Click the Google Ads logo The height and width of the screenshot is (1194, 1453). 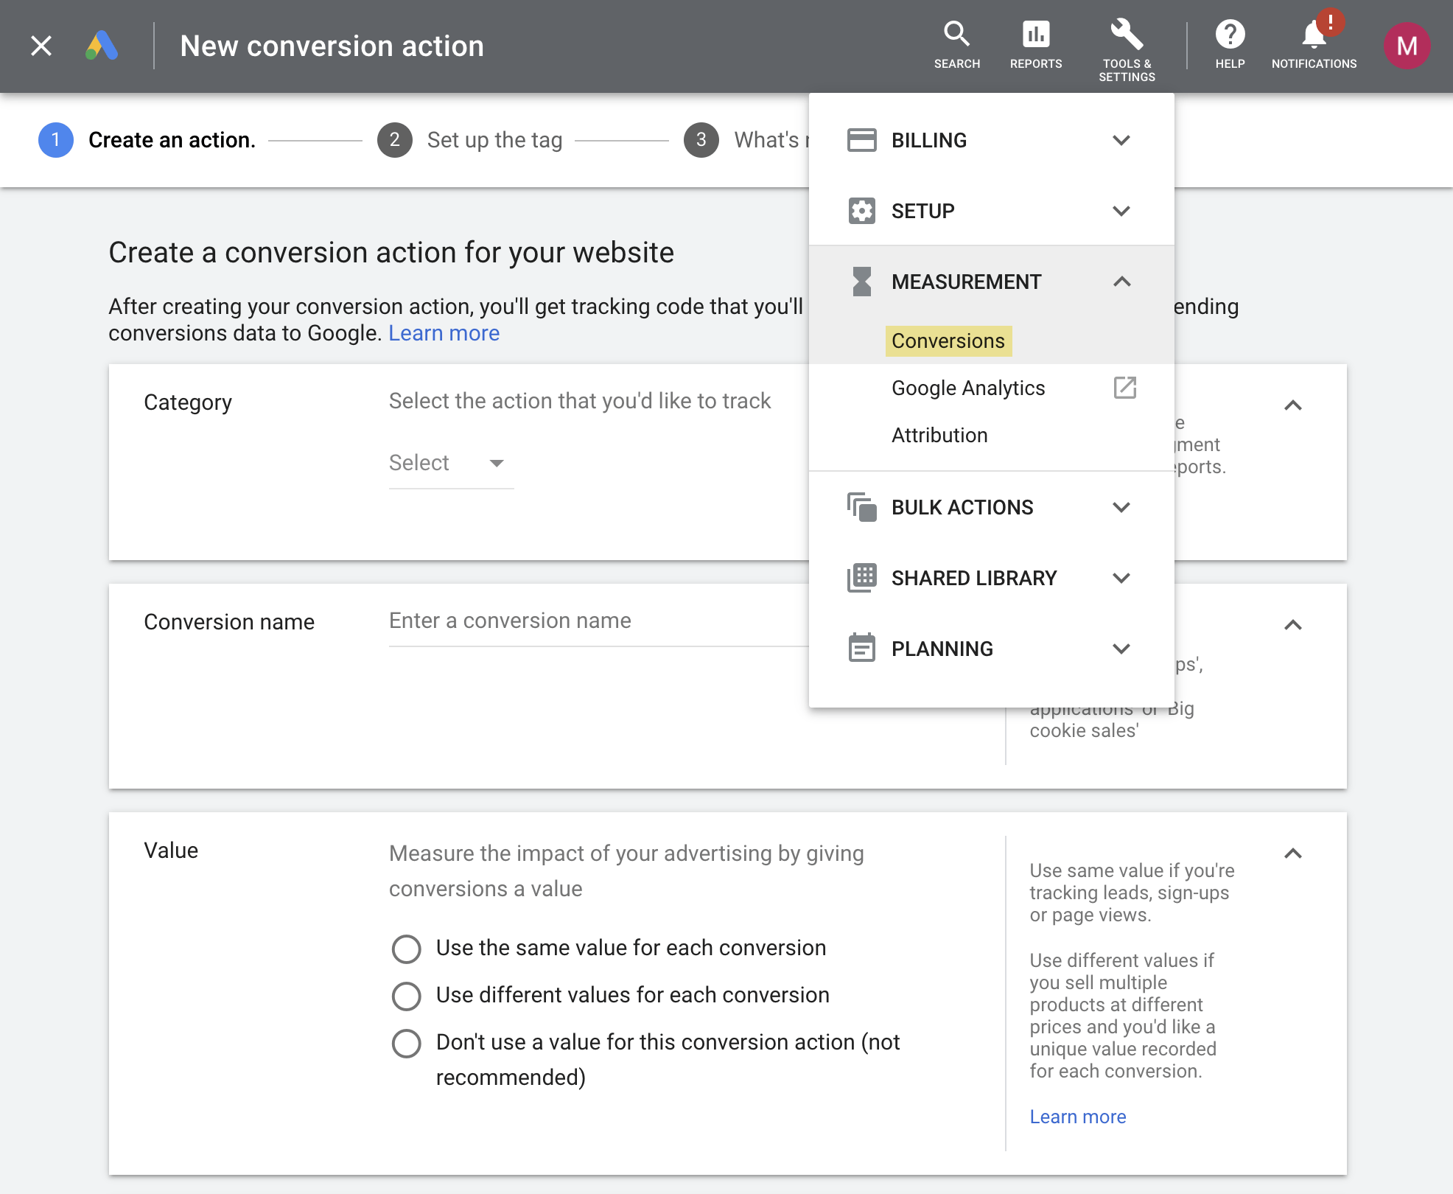(102, 46)
